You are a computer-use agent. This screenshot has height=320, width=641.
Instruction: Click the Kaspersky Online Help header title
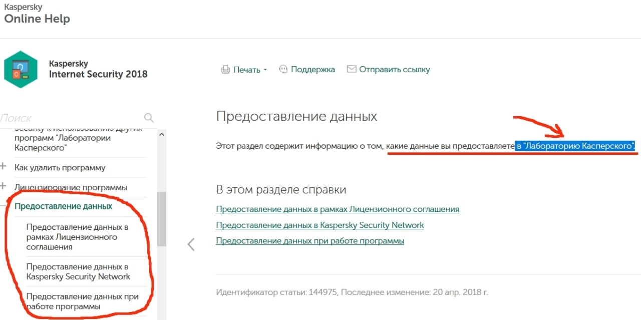click(37, 14)
